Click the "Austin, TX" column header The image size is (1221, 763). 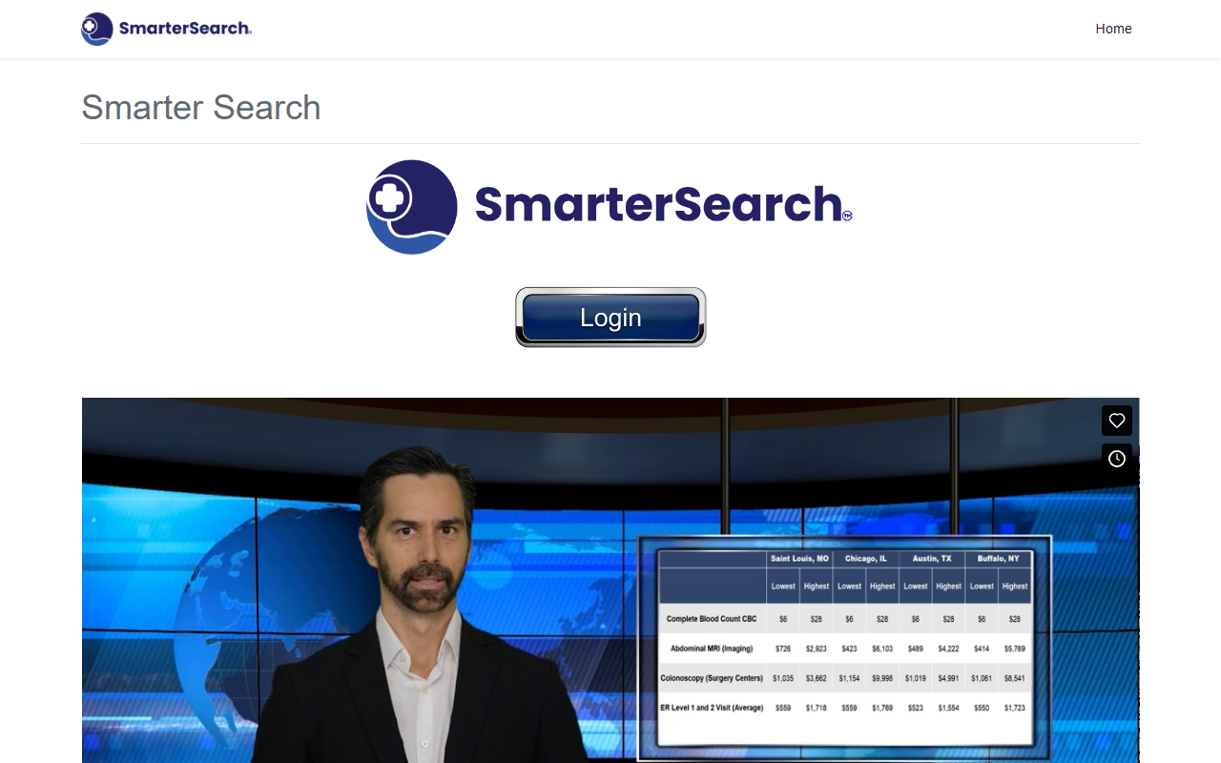(x=932, y=559)
